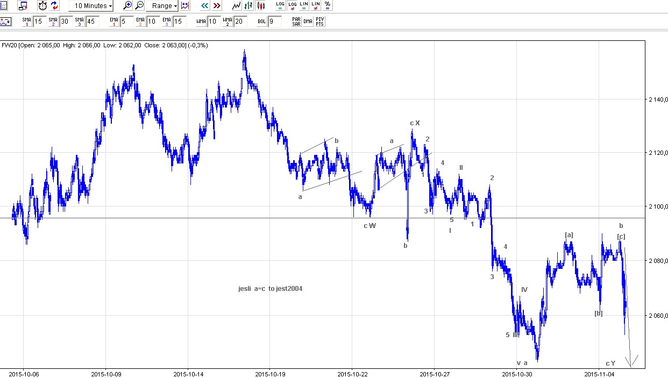Toggle SMA 1 indicator
This screenshot has width=668, height=378.
pos(27,22)
